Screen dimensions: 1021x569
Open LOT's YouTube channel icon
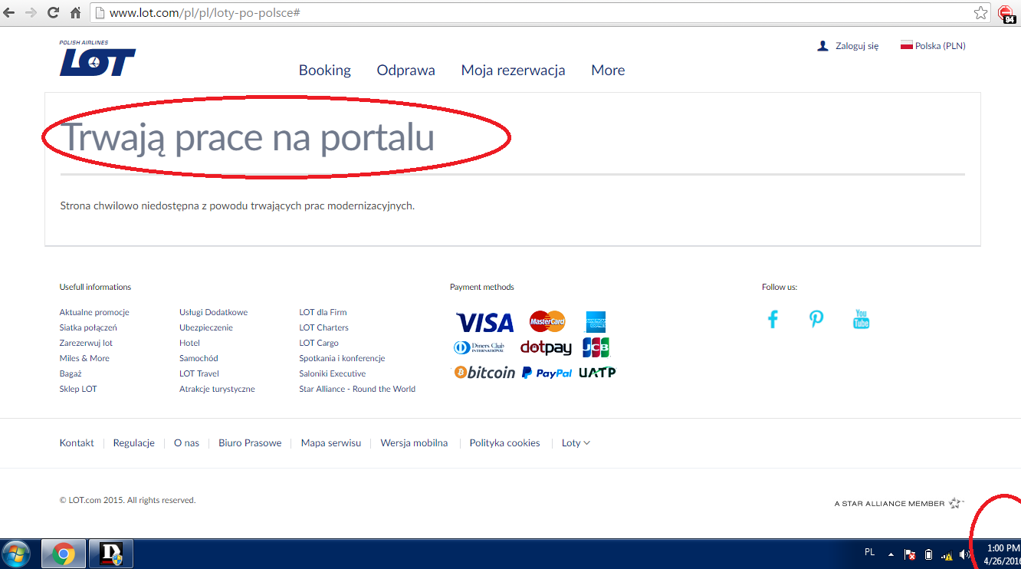click(x=861, y=319)
